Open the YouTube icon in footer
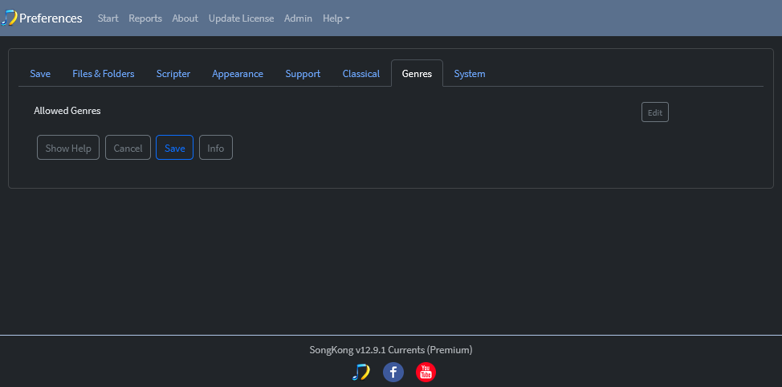The height and width of the screenshot is (387, 782). (x=426, y=372)
